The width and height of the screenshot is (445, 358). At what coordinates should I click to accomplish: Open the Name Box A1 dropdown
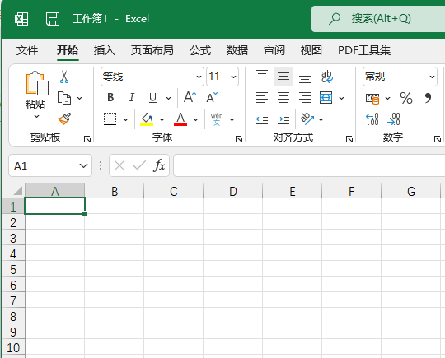[83, 165]
